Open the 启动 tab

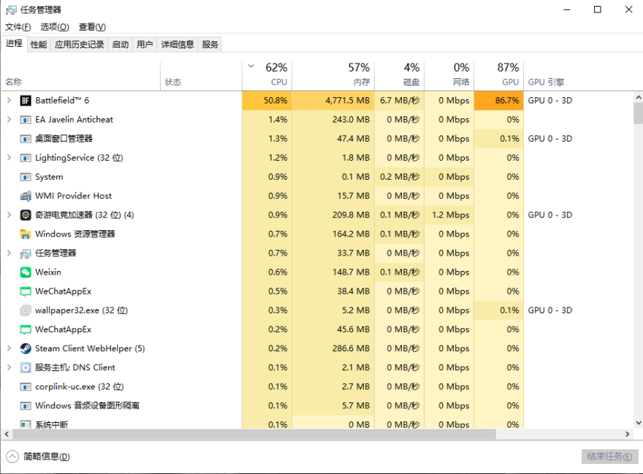tap(120, 45)
